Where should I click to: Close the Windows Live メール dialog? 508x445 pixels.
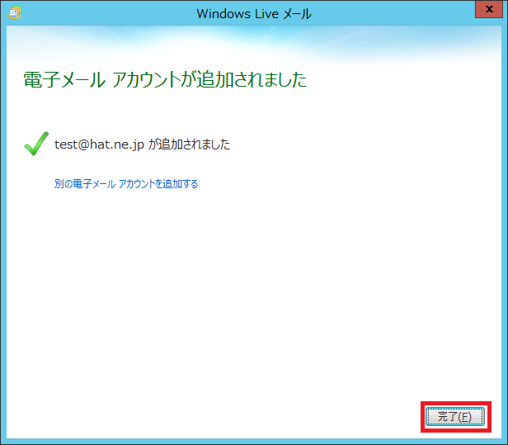tap(489, 9)
